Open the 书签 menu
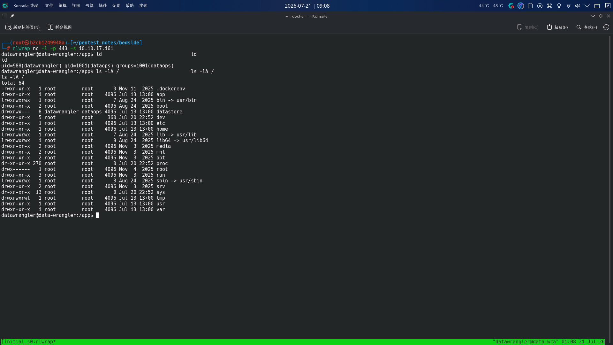Screen dimensions: 613x345 [89, 6]
